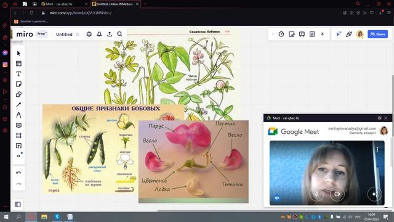The height and width of the screenshot is (222, 394).
Task: Select the Frame tool
Action: pyautogui.click(x=18, y=136)
